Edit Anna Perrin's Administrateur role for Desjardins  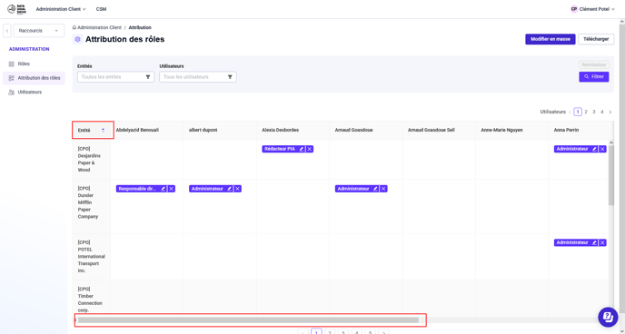click(594, 149)
